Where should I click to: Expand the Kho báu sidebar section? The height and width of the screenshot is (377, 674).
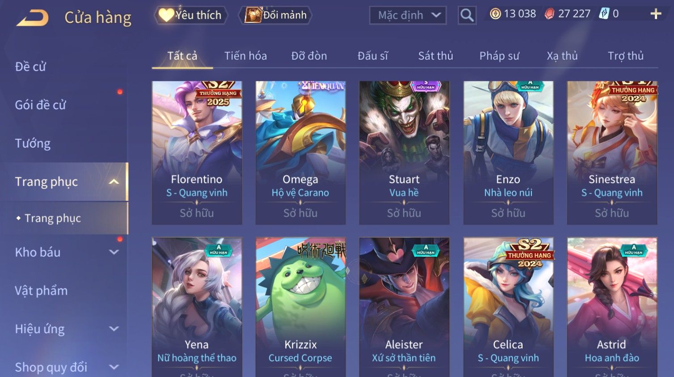click(114, 252)
